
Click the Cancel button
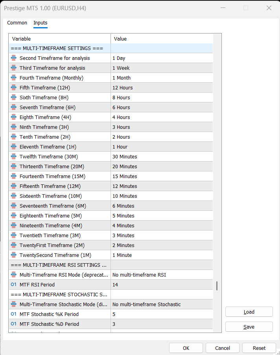(222, 348)
